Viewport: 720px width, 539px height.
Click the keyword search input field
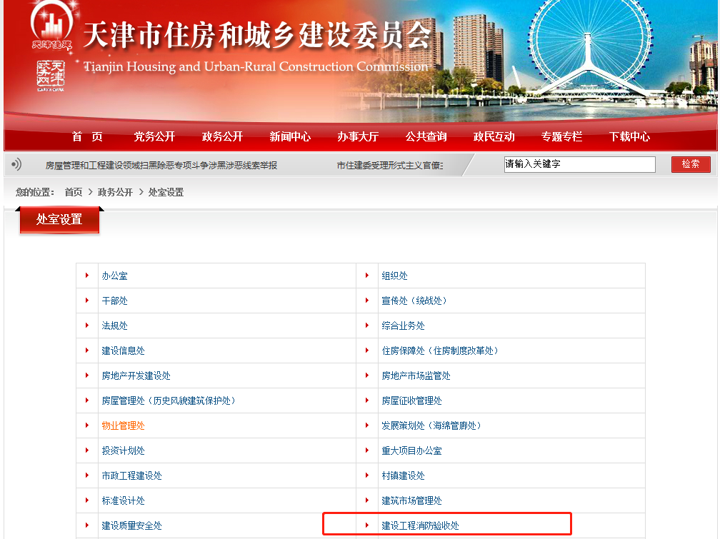point(579,164)
